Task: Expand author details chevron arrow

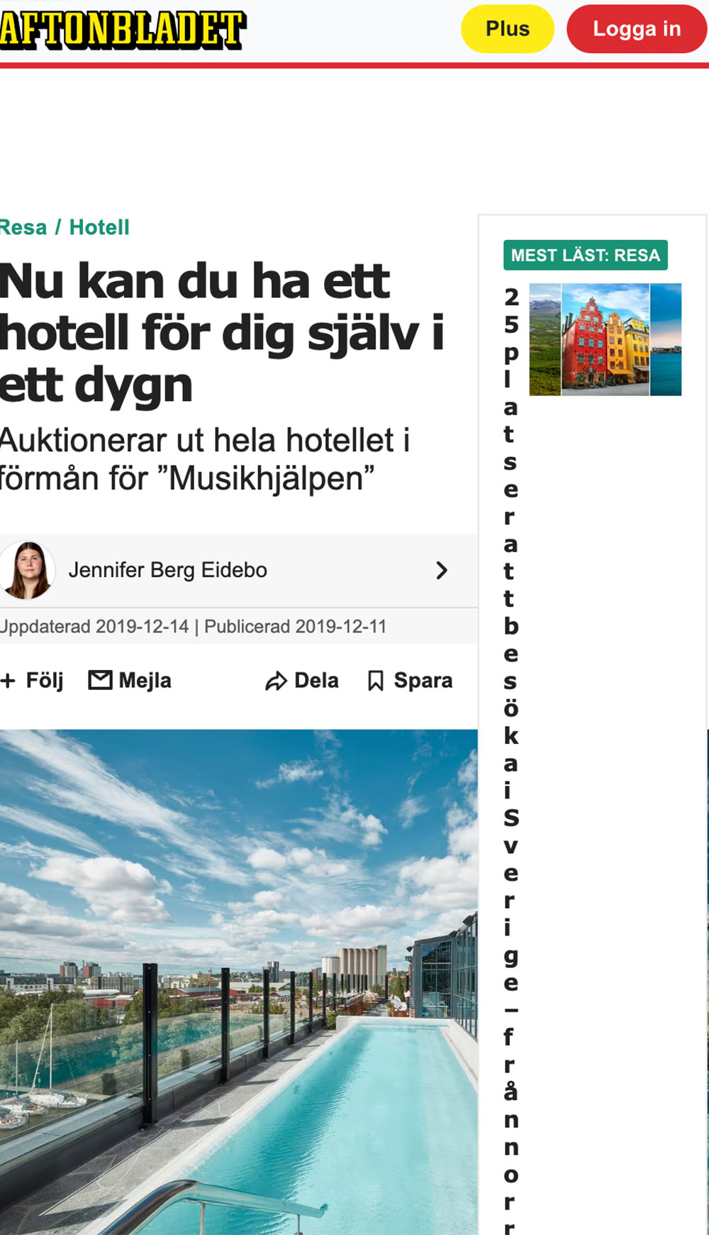Action: coord(442,571)
